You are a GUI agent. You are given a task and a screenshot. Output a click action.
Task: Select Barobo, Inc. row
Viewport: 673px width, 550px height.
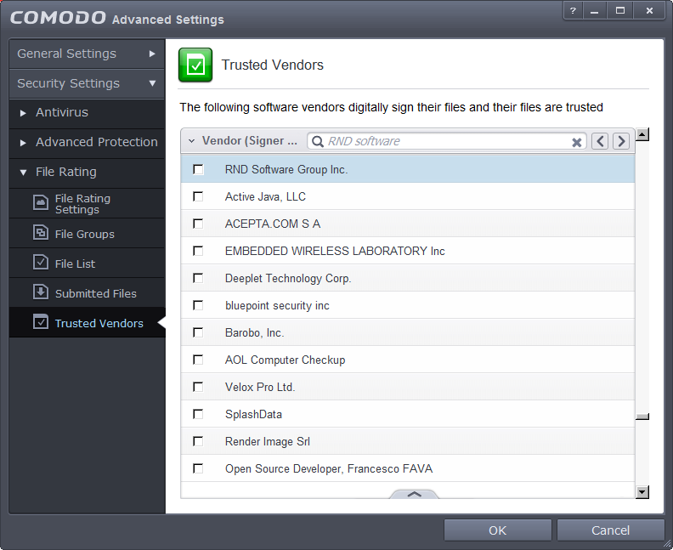(x=408, y=332)
